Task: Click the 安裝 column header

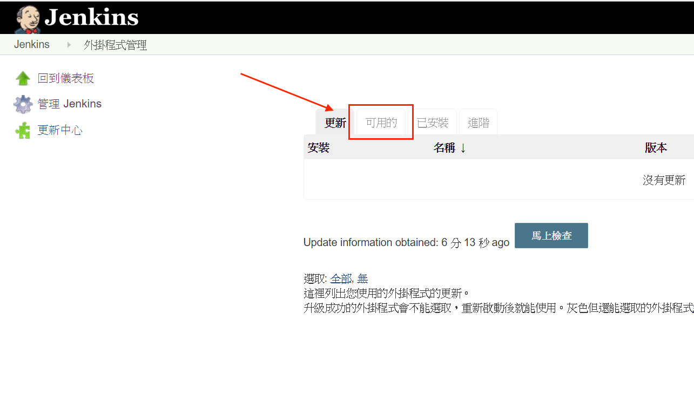Action: coord(319,147)
